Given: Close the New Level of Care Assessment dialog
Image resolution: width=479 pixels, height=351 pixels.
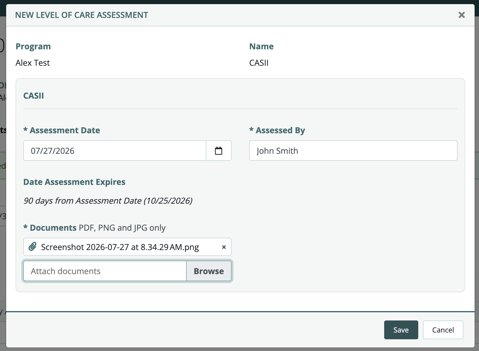Looking at the screenshot, I should click(x=462, y=15).
